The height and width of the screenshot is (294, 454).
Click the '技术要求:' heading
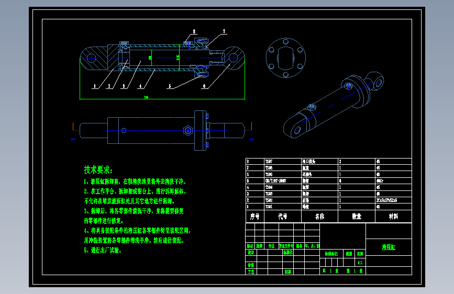(98, 170)
